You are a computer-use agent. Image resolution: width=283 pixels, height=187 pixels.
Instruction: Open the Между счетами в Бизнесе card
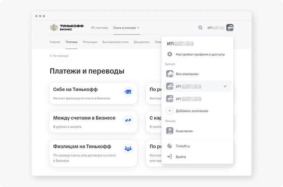93,122
